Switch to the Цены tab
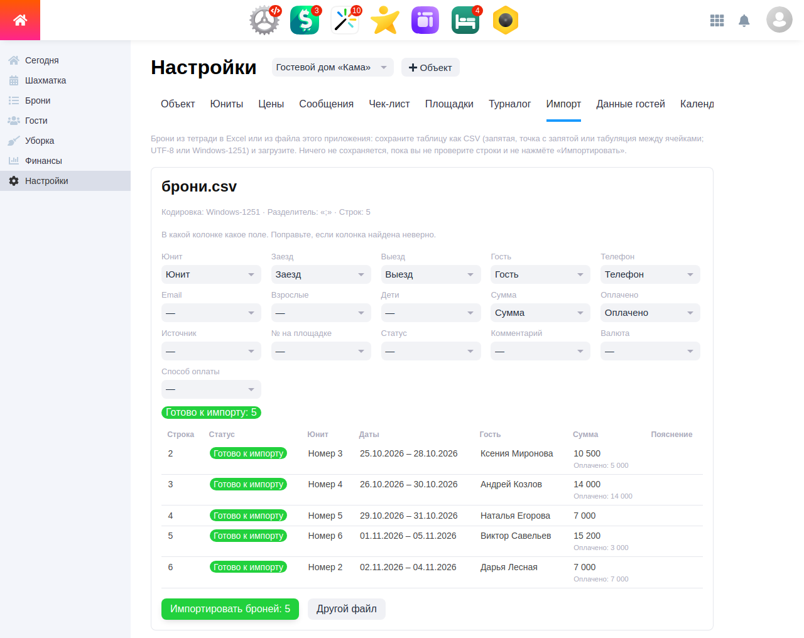The width and height of the screenshot is (804, 638). click(271, 104)
